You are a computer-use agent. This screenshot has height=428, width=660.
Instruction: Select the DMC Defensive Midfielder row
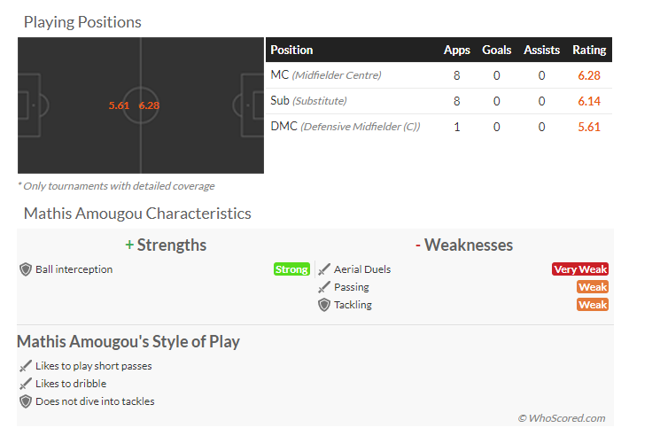click(x=439, y=127)
